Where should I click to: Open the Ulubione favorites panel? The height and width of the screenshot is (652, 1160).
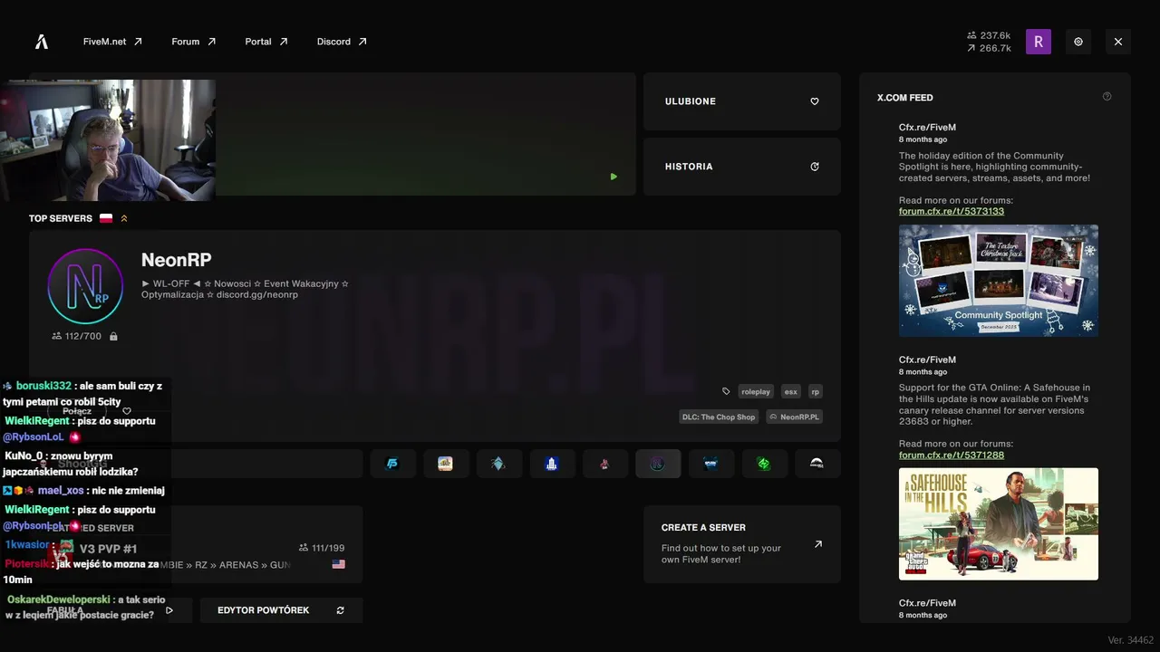[742, 101]
